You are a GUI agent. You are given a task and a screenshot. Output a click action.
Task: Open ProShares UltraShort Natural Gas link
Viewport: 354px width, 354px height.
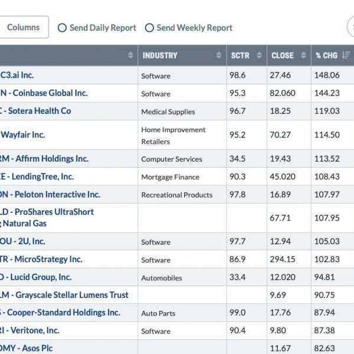[47, 218]
